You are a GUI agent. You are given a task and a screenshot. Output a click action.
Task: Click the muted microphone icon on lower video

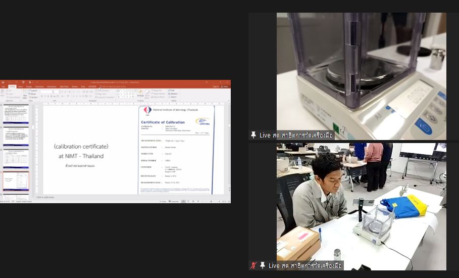(x=253, y=265)
